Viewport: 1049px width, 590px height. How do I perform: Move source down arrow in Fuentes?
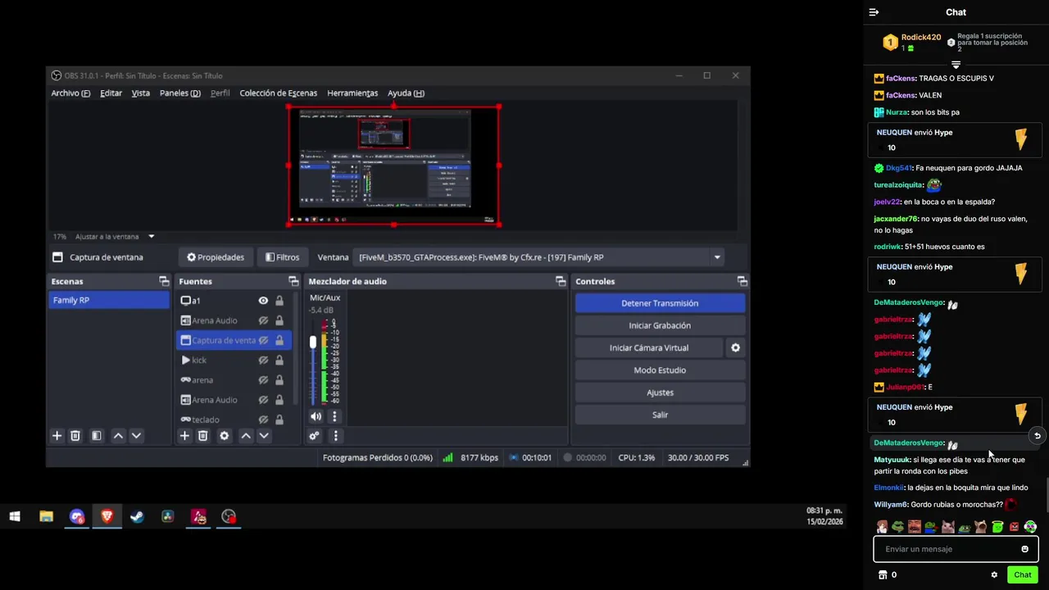(x=264, y=436)
